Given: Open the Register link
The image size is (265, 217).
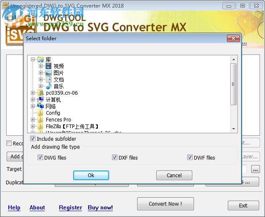Looking at the screenshot, I should coord(71,207).
